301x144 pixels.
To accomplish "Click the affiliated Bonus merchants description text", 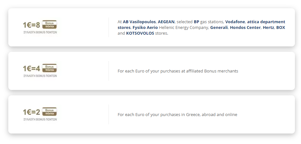I will (178, 71).
